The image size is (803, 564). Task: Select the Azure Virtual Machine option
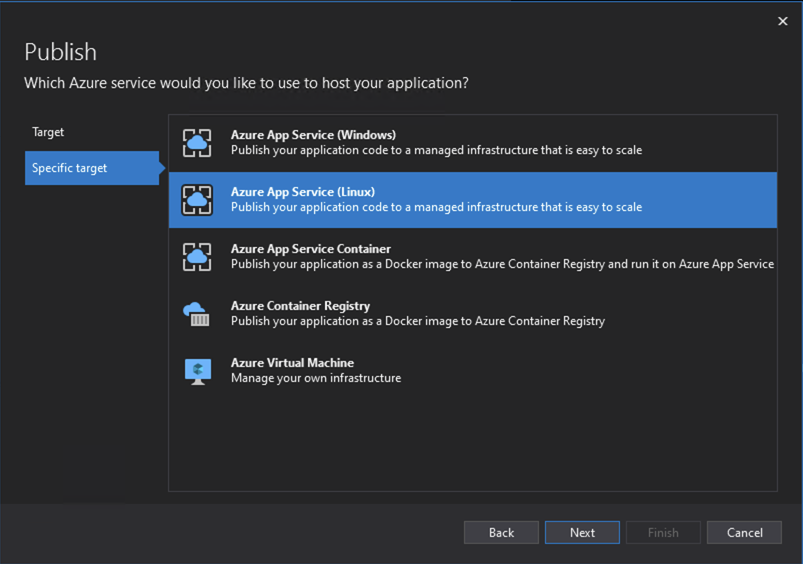[x=450, y=370]
